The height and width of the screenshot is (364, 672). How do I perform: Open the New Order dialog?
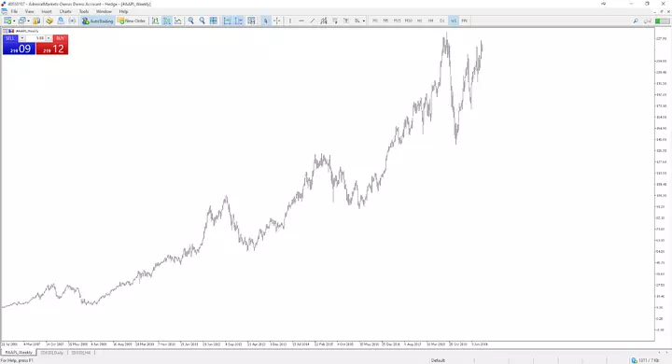point(132,21)
